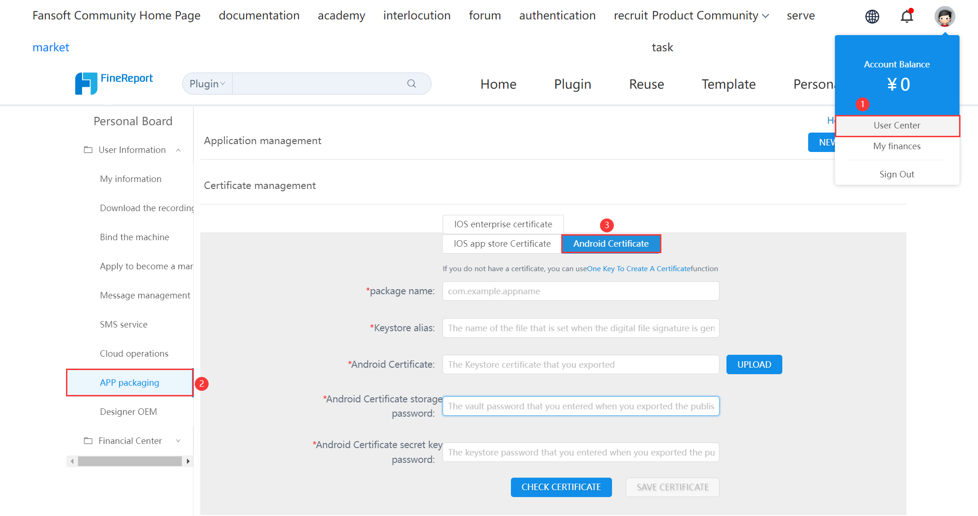Click the UPLOAD button

pyautogui.click(x=754, y=364)
